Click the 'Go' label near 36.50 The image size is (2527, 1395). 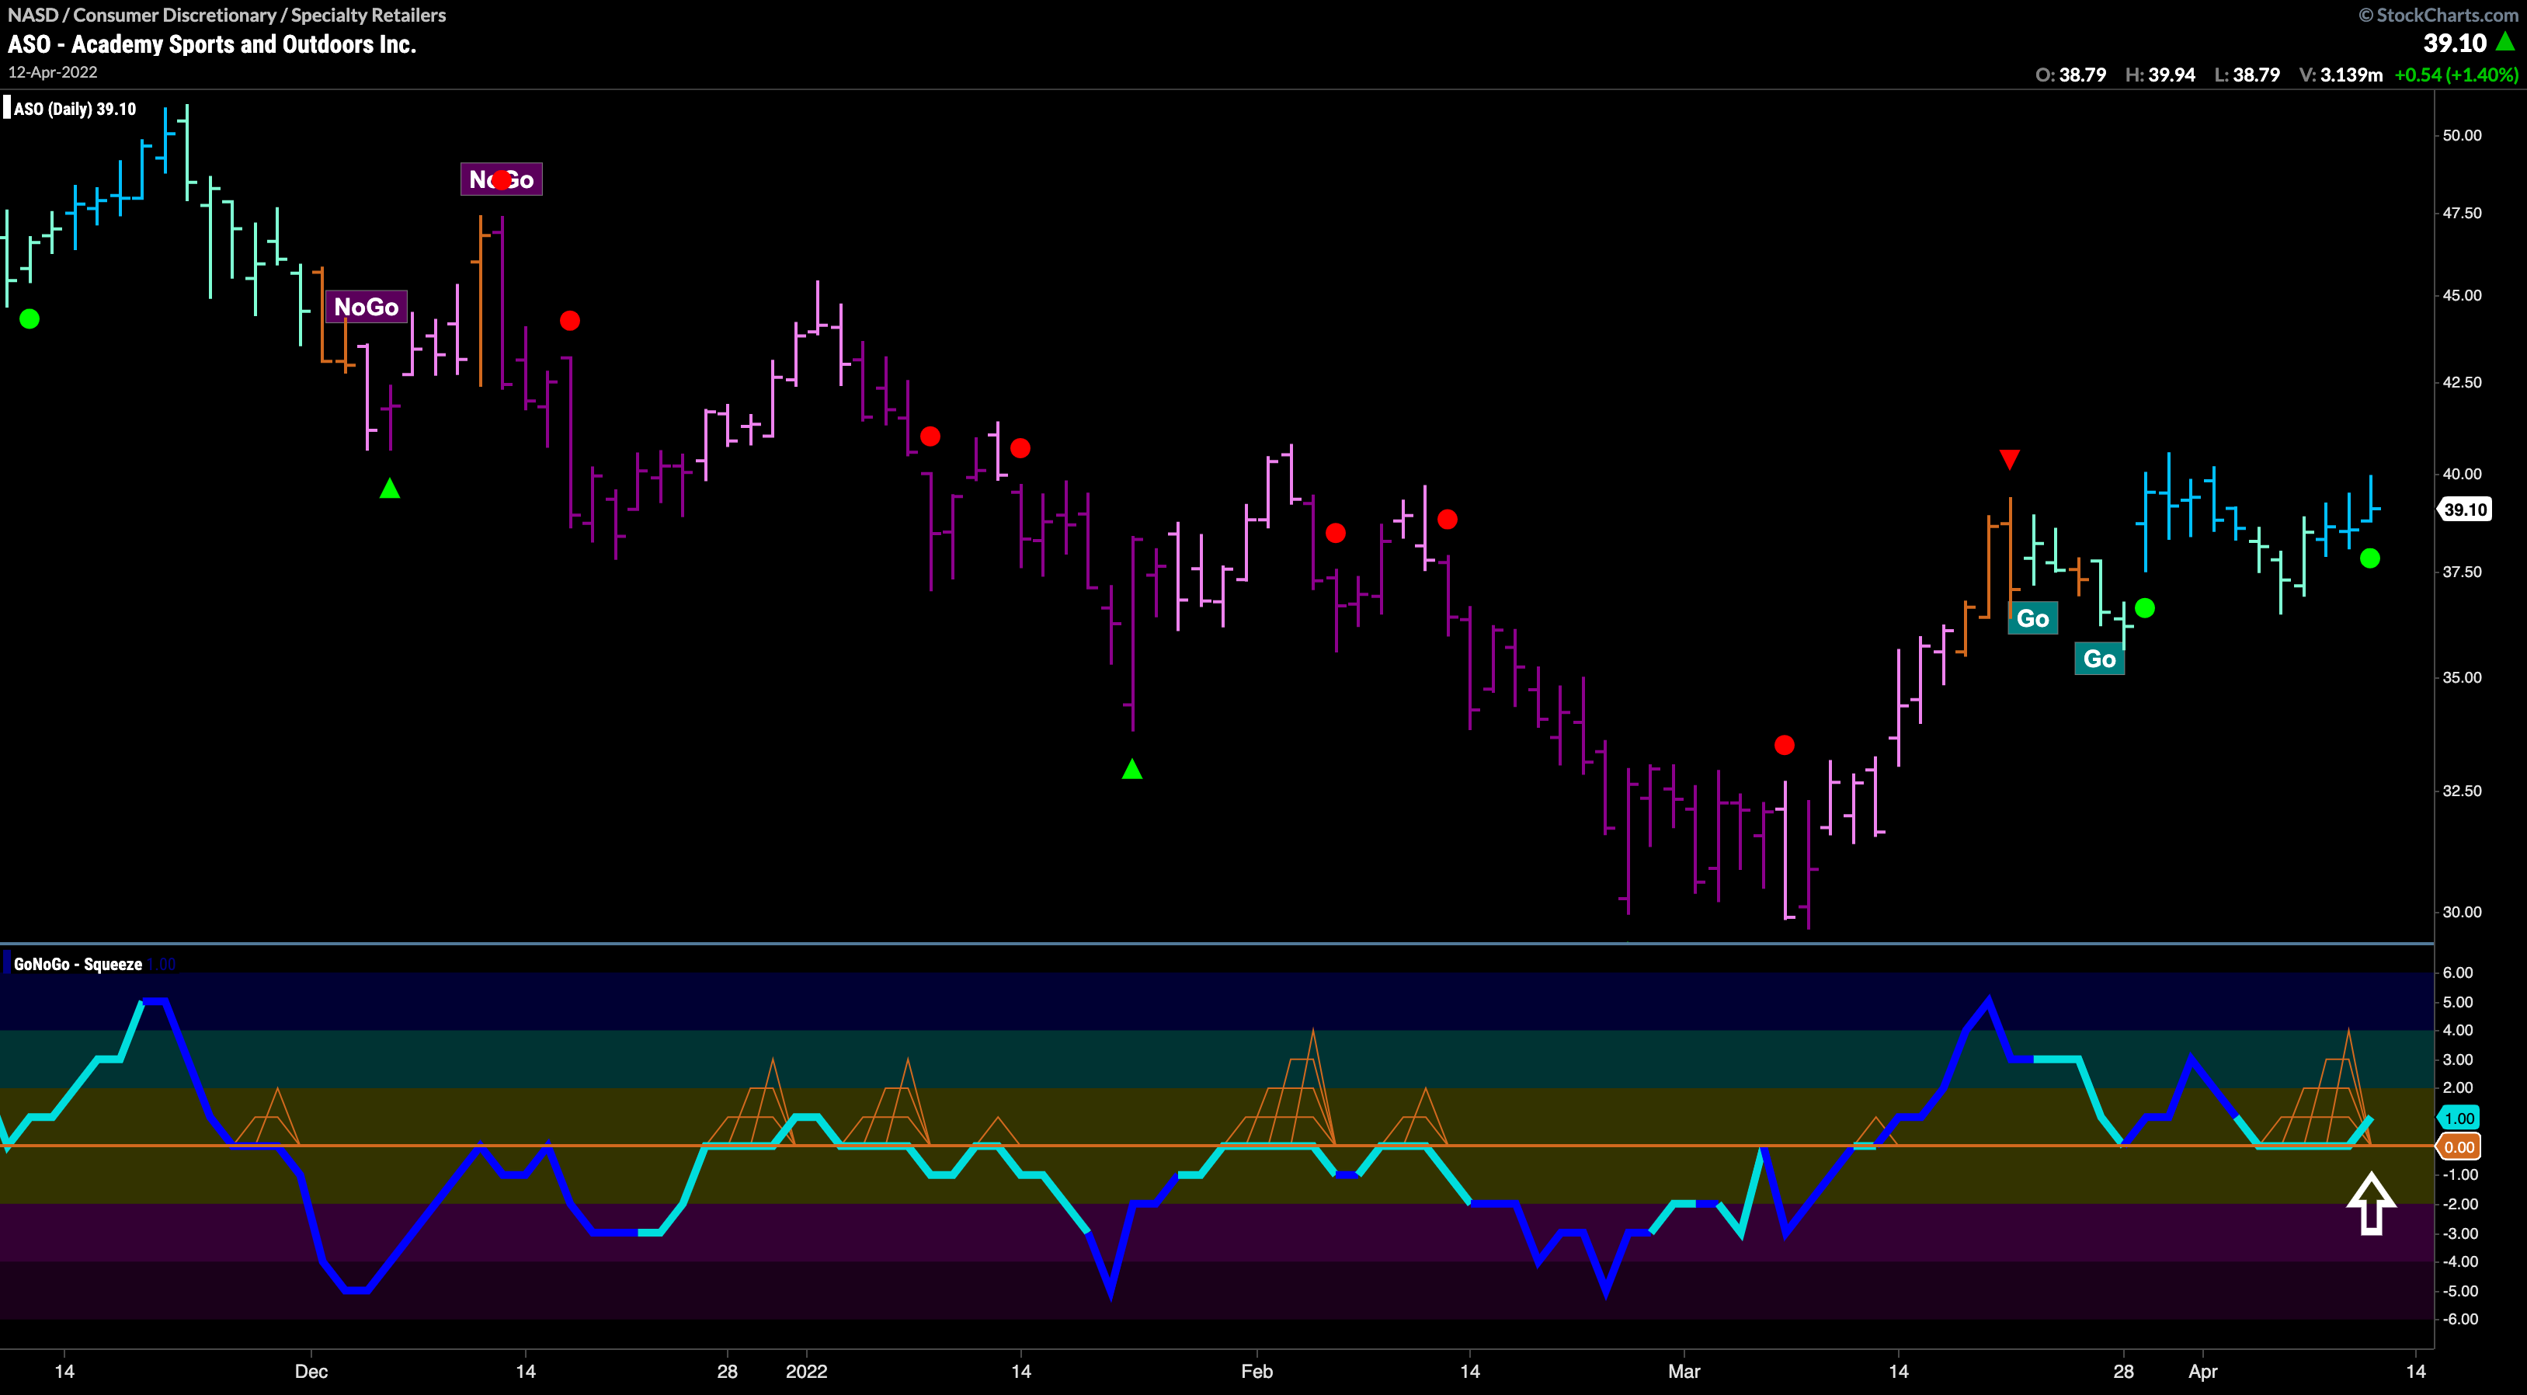click(2032, 618)
